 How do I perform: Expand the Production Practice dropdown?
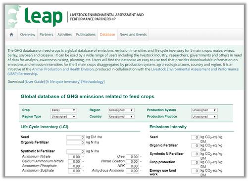tap(204, 116)
